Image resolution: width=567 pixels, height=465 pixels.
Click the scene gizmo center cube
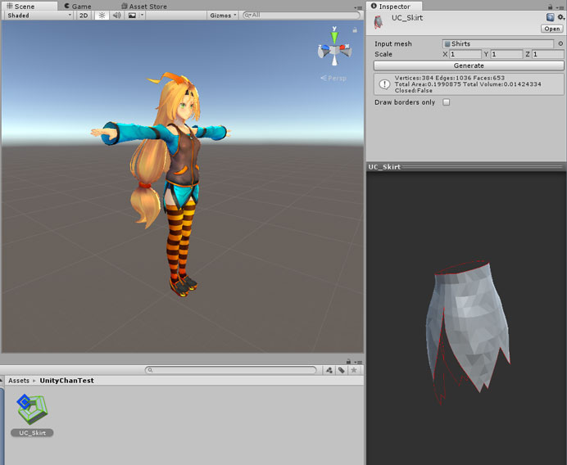click(335, 50)
